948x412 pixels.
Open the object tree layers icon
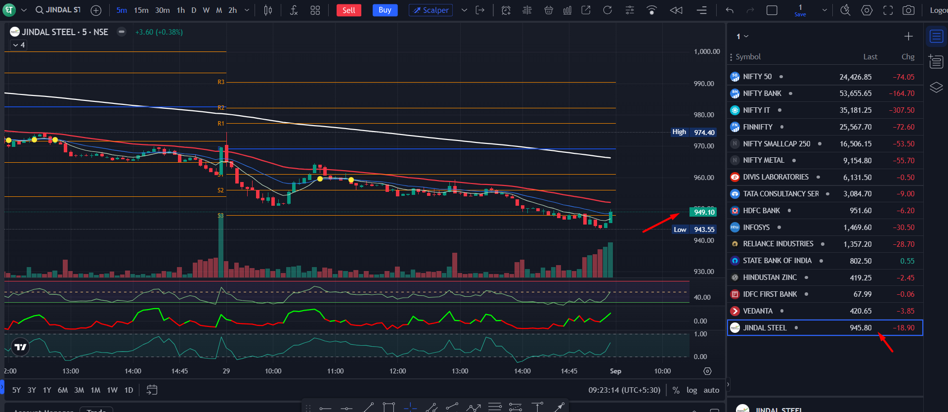coord(936,88)
